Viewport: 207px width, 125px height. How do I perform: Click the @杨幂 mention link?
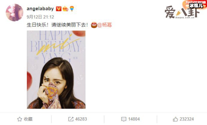(104, 25)
